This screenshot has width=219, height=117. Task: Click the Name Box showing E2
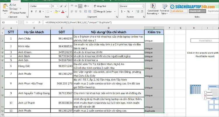click(x=12, y=22)
